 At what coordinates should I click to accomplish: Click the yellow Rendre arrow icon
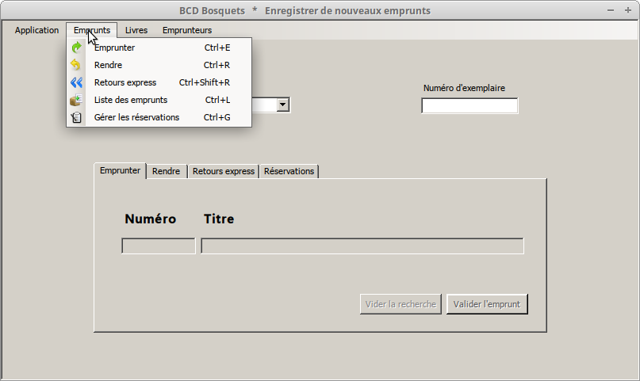pos(76,65)
